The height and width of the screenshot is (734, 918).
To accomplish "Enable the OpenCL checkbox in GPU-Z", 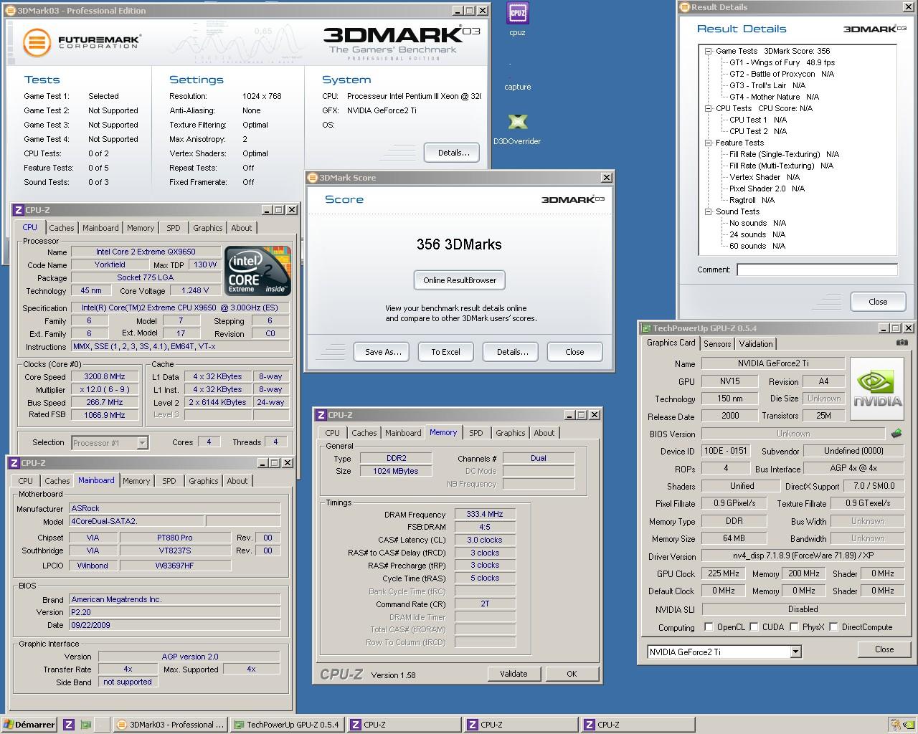I will point(709,626).
